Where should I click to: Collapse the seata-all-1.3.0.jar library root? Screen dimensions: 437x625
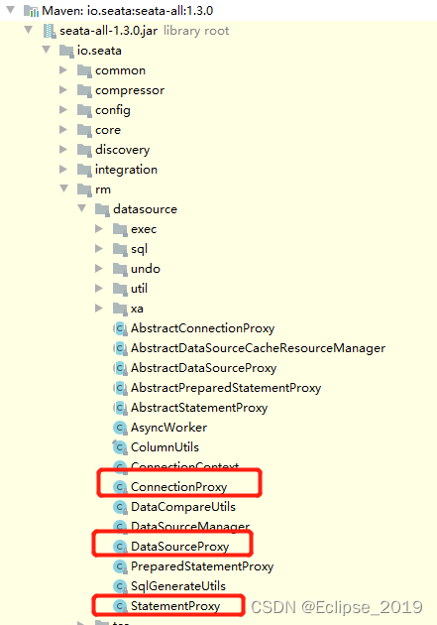click(x=29, y=30)
